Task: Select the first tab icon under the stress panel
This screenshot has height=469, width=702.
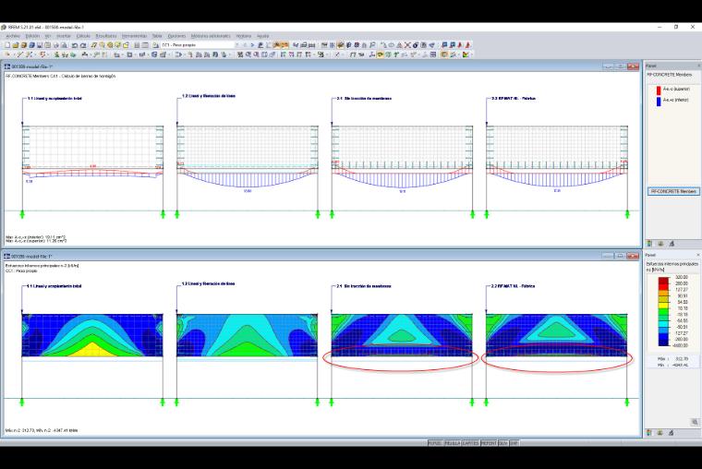Action: 649,432
